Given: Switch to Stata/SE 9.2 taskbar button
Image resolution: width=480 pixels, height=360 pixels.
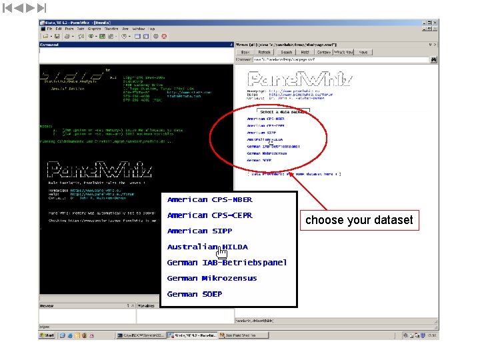Looking at the screenshot, I should 193,335.
